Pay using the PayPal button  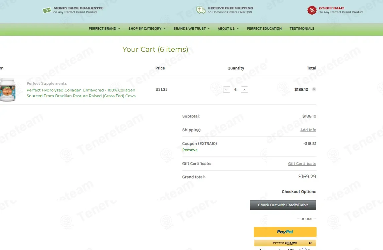pos(285,232)
